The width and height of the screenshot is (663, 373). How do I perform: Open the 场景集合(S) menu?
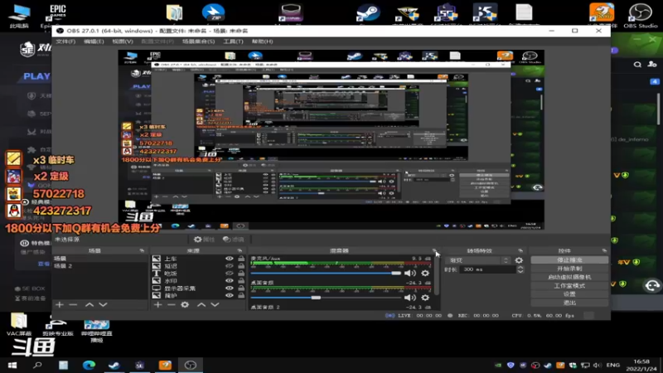[x=198, y=41]
